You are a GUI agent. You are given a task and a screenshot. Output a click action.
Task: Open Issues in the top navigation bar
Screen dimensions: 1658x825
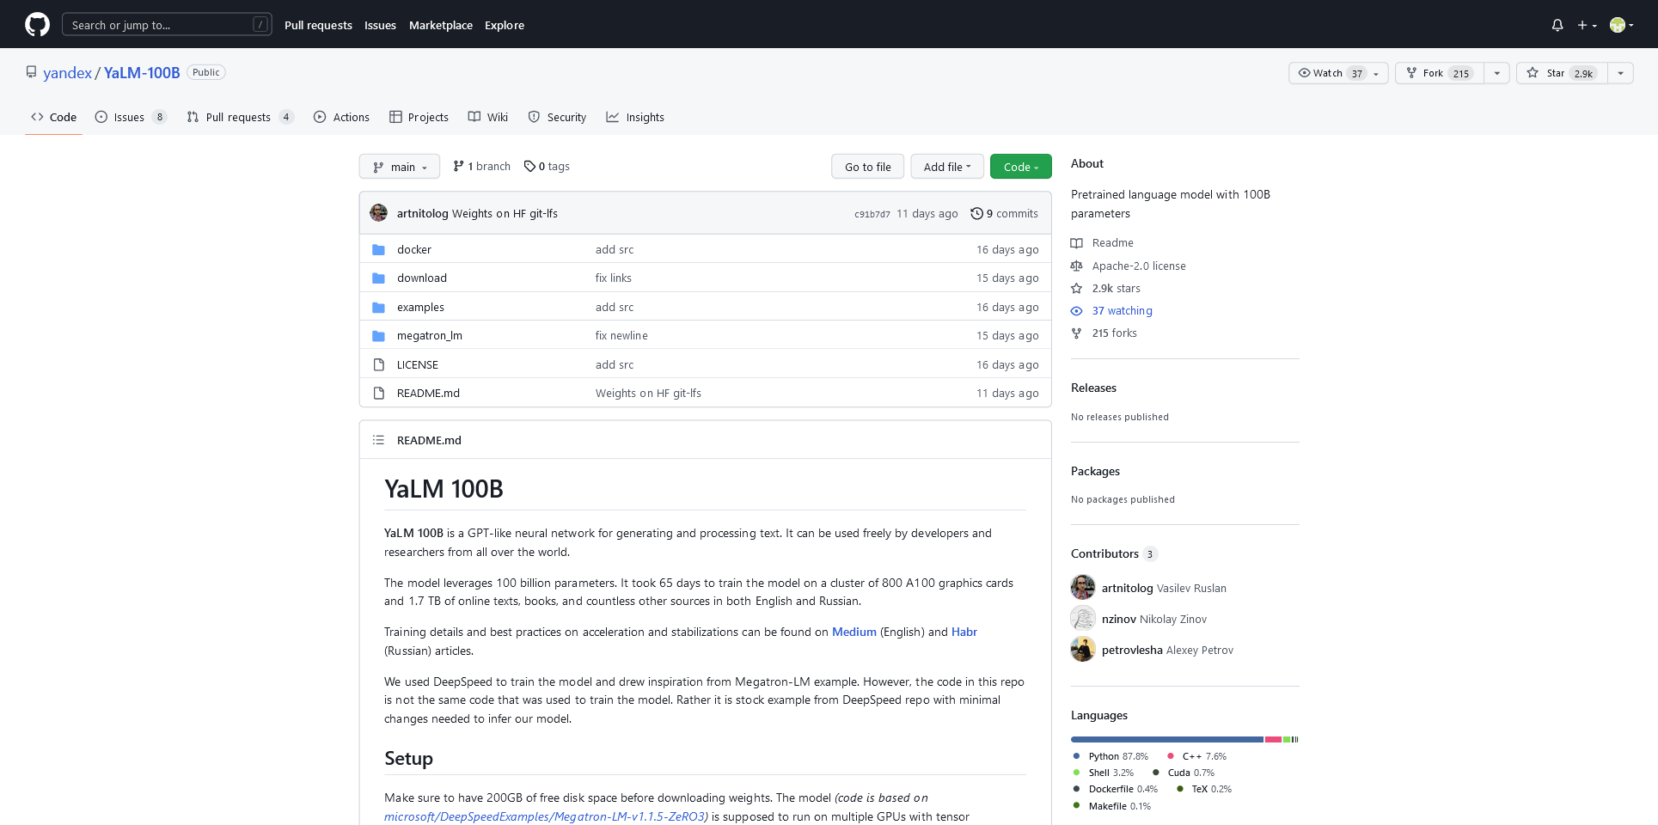pos(380,25)
